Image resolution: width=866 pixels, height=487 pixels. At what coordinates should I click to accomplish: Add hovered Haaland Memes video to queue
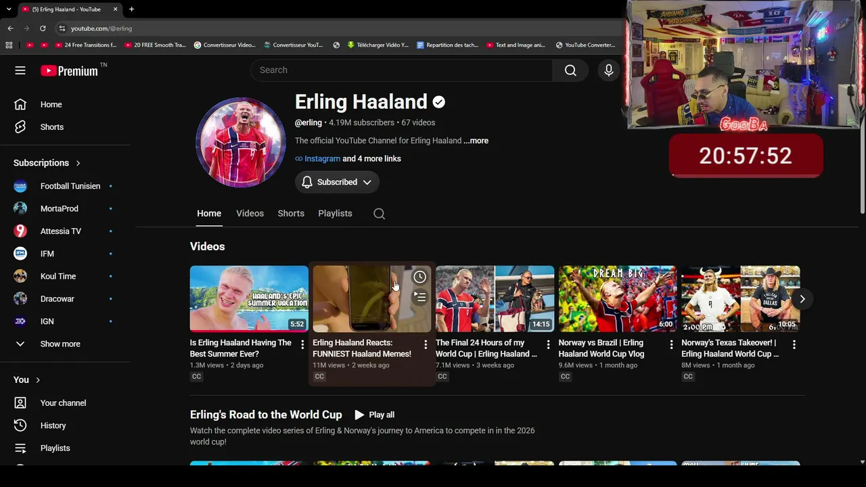coord(419,297)
